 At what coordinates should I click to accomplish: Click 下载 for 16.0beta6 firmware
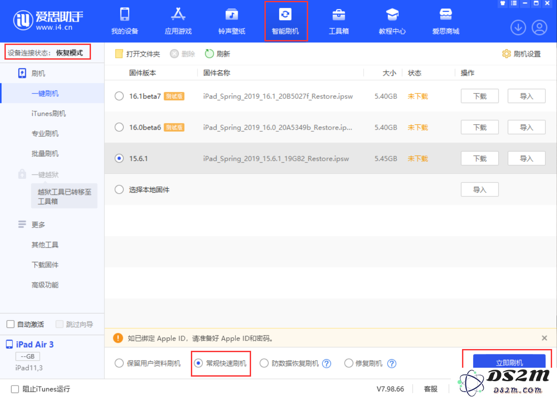coord(480,127)
